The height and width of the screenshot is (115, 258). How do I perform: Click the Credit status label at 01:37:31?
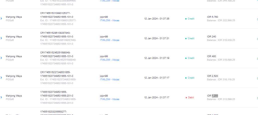(x=191, y=38)
